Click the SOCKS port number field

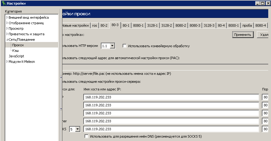[x=266, y=129]
